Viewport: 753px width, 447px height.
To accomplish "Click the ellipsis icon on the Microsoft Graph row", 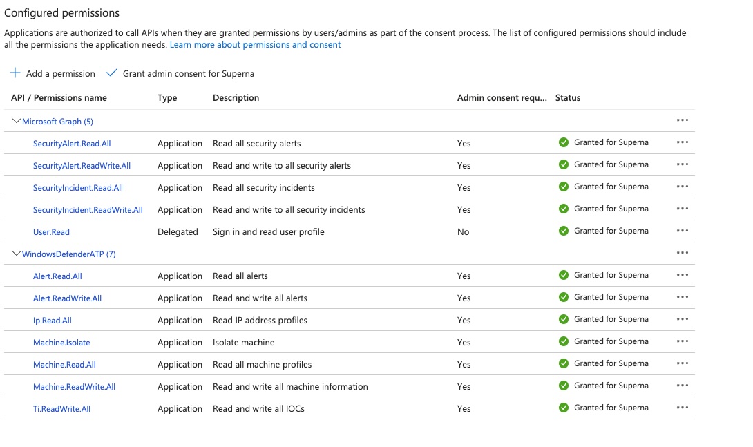I will 683,120.
